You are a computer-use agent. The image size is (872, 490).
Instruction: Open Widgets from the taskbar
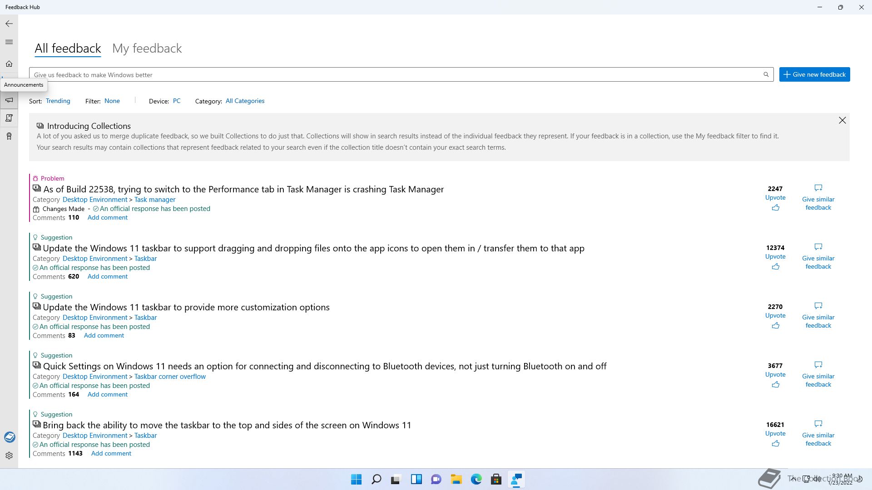click(416, 479)
